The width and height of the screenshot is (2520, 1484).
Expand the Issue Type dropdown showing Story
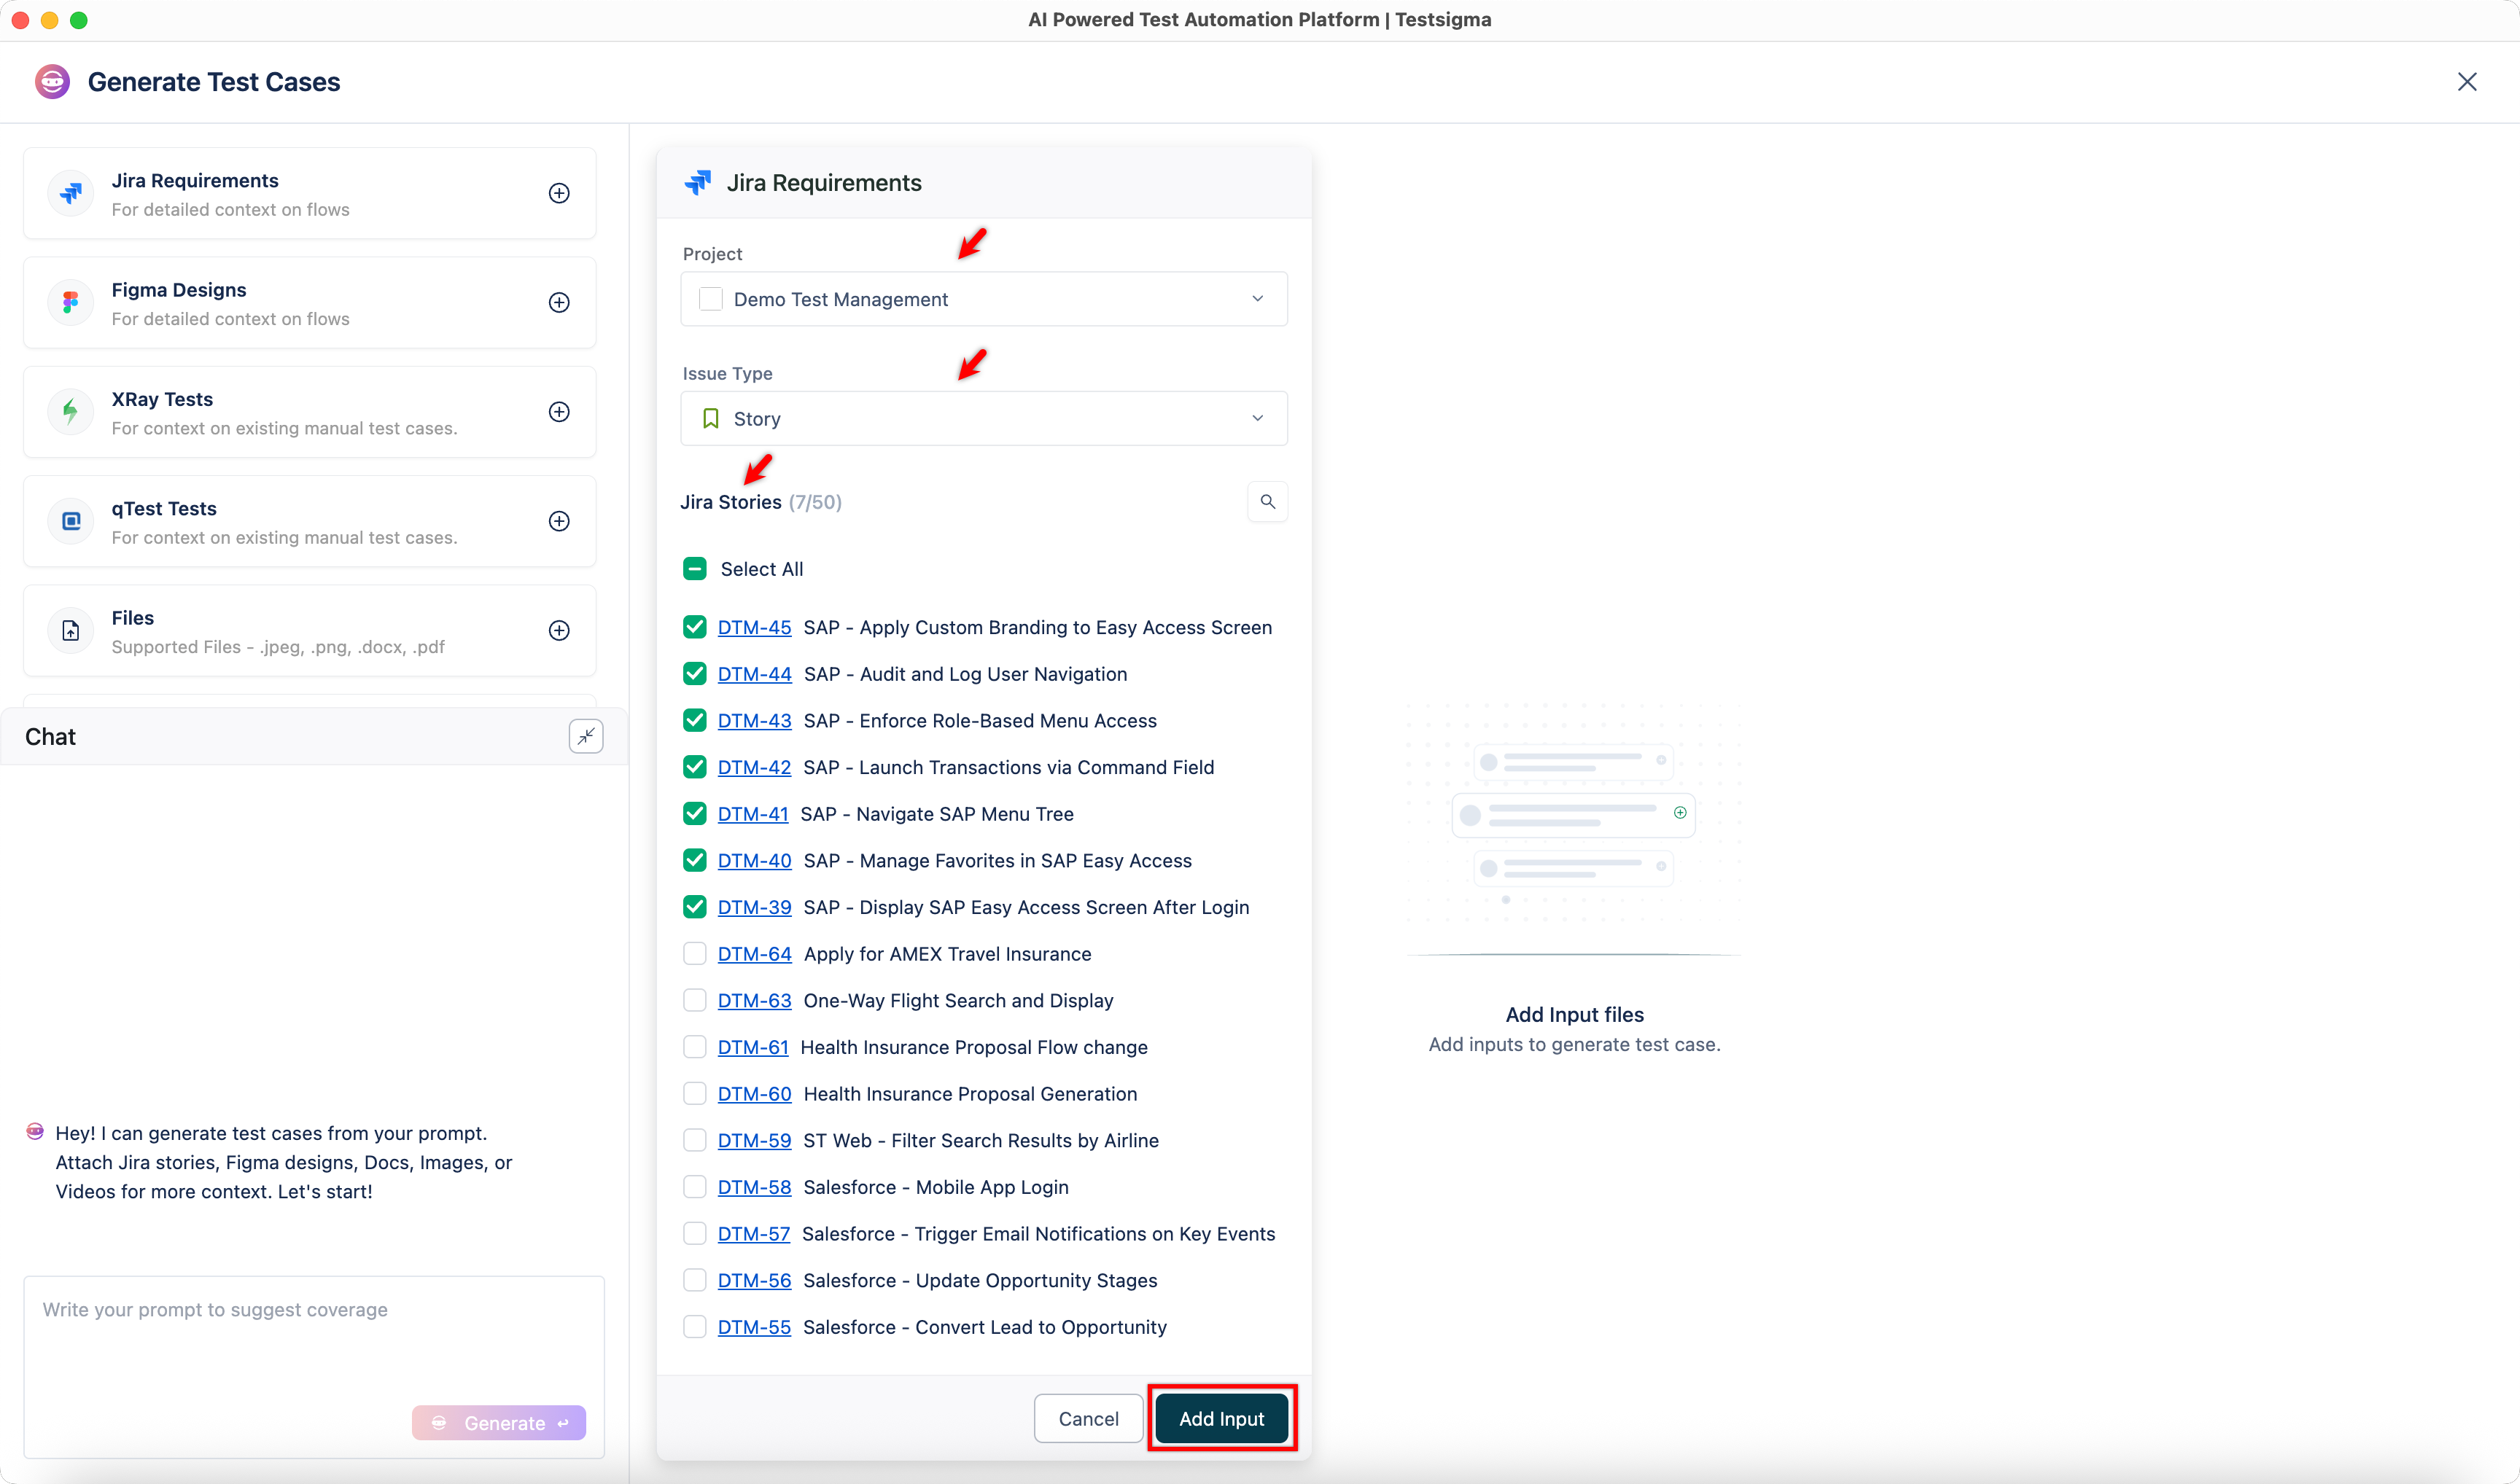1258,418
